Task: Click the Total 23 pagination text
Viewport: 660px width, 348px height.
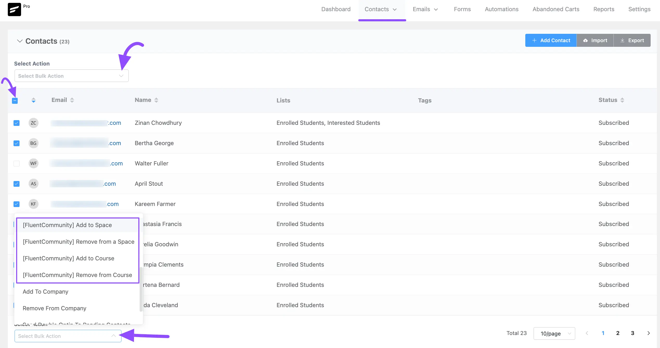Action: pyautogui.click(x=516, y=333)
